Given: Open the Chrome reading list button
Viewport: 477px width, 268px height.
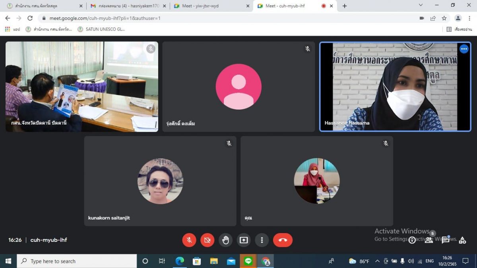Looking at the screenshot, I should coord(459,29).
